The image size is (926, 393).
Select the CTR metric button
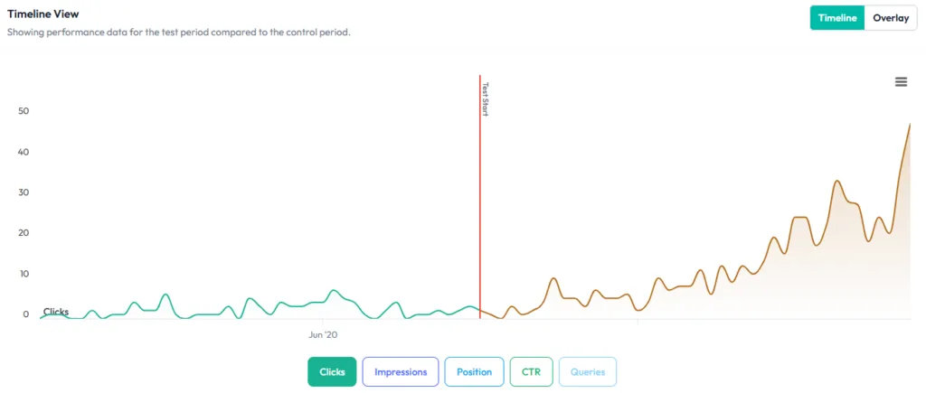[x=531, y=371]
